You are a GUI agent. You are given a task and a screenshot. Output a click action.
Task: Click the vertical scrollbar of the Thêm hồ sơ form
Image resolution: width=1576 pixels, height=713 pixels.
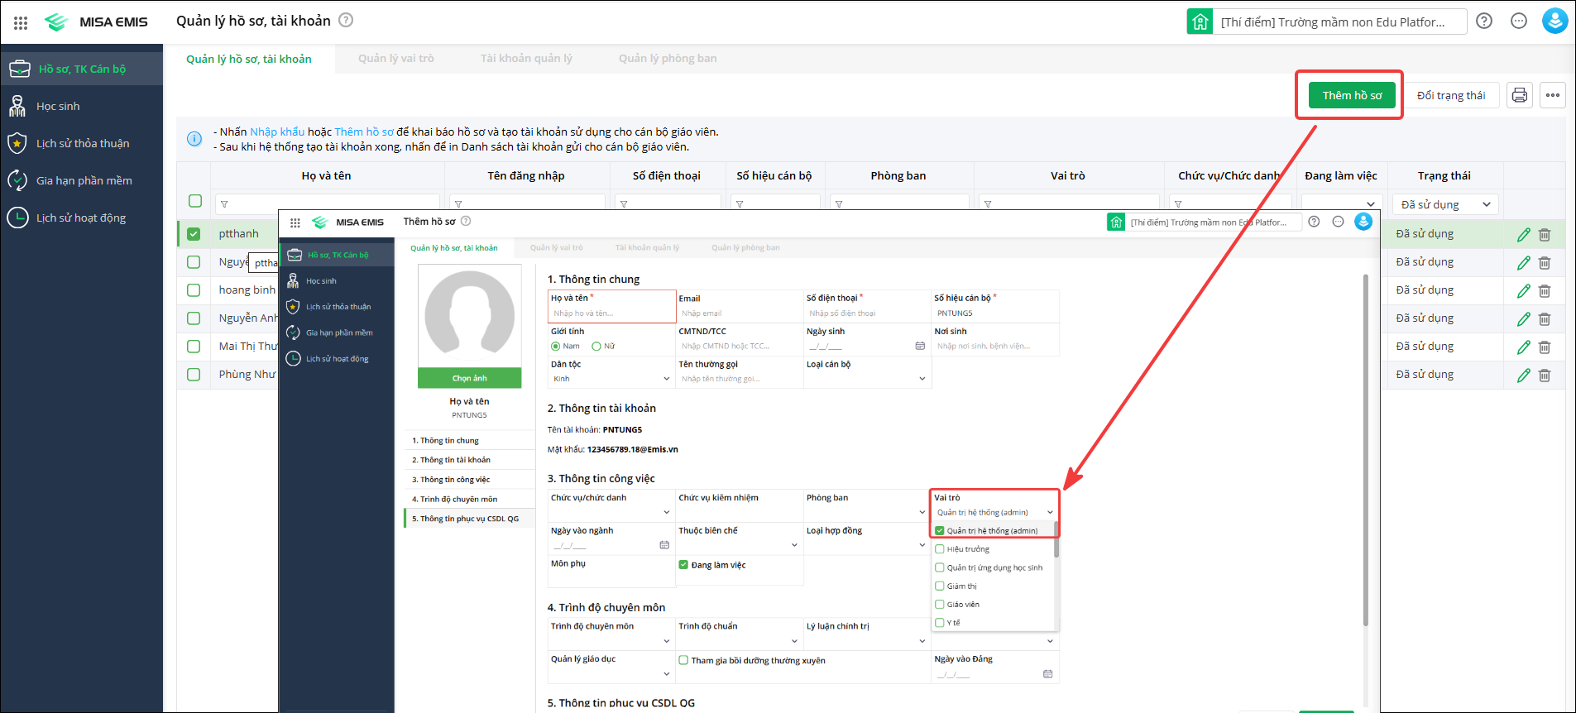click(1365, 451)
